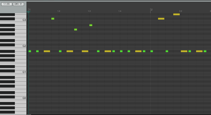Screen dimensions: 211x115
Task: Select green A#1 note starting at bar 2
Action: (x=152, y=51)
